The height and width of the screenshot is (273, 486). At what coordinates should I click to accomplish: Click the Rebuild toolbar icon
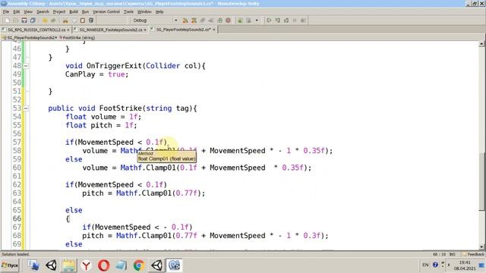pyautogui.click(x=194, y=20)
